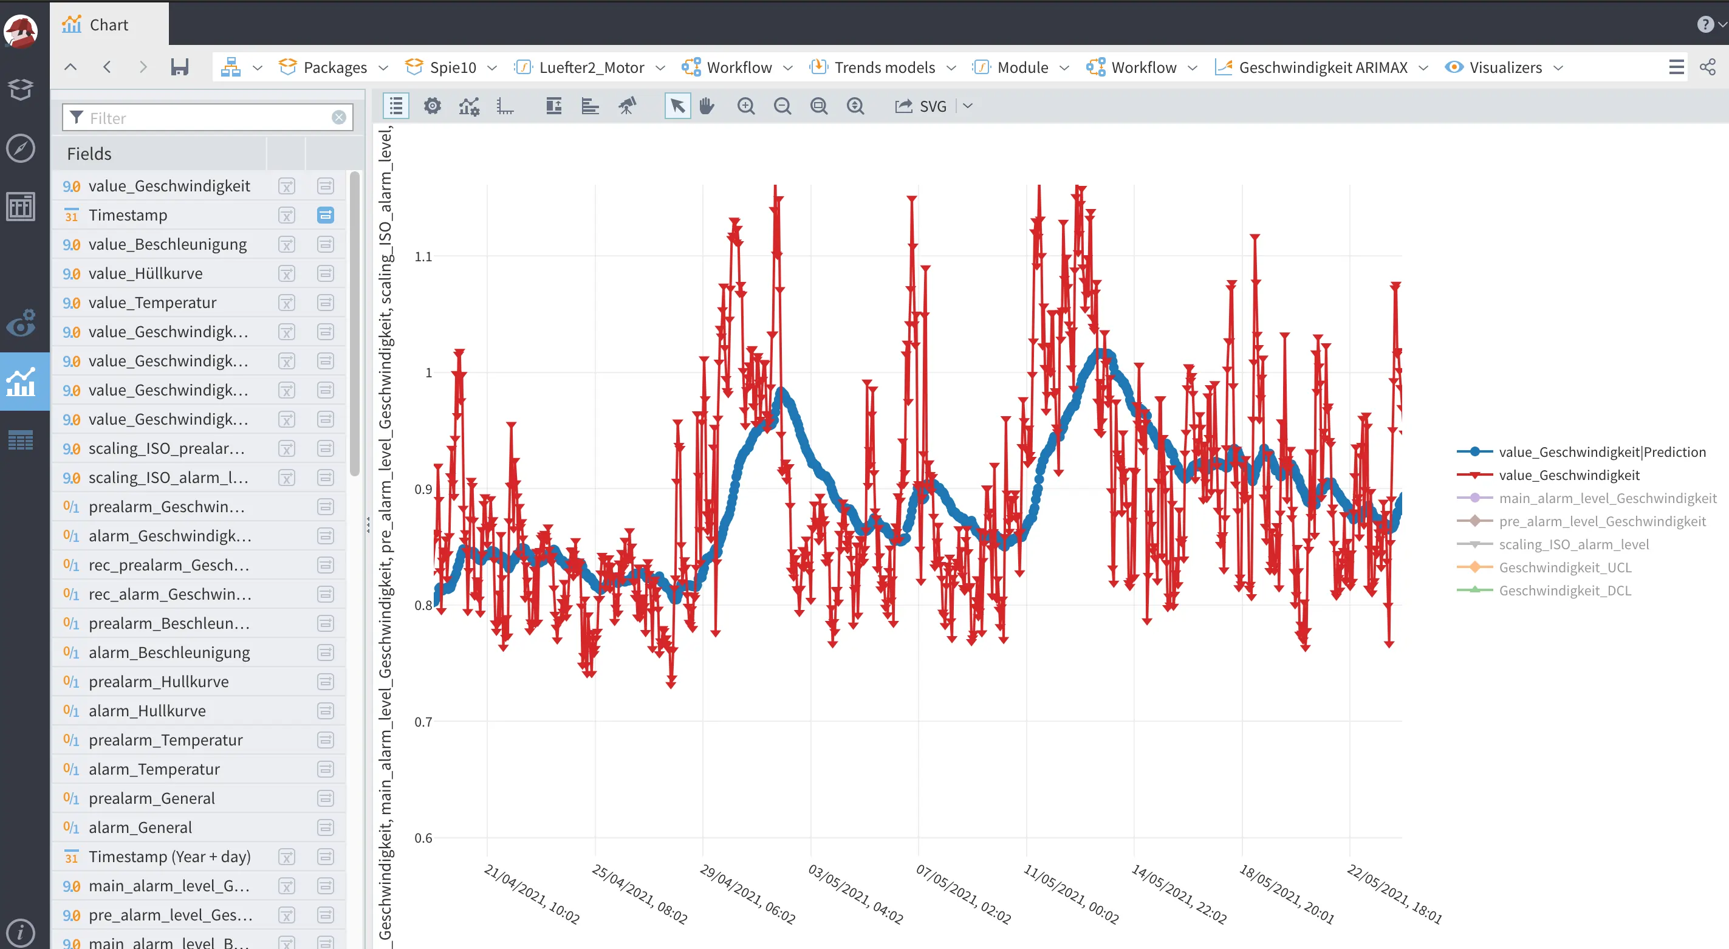Toggle value_Hüllkurve x-axis button
The image size is (1729, 949).
click(x=287, y=273)
